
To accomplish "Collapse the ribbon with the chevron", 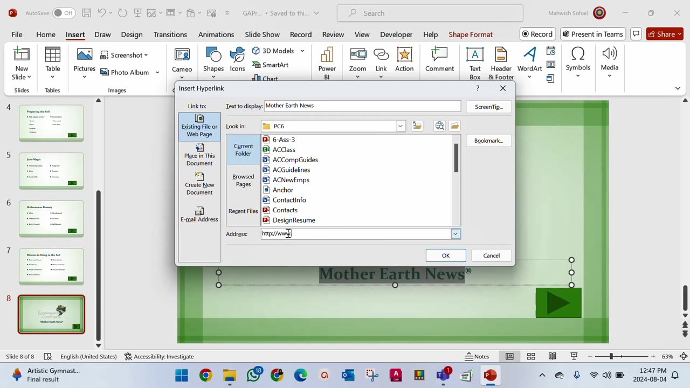I will [678, 88].
